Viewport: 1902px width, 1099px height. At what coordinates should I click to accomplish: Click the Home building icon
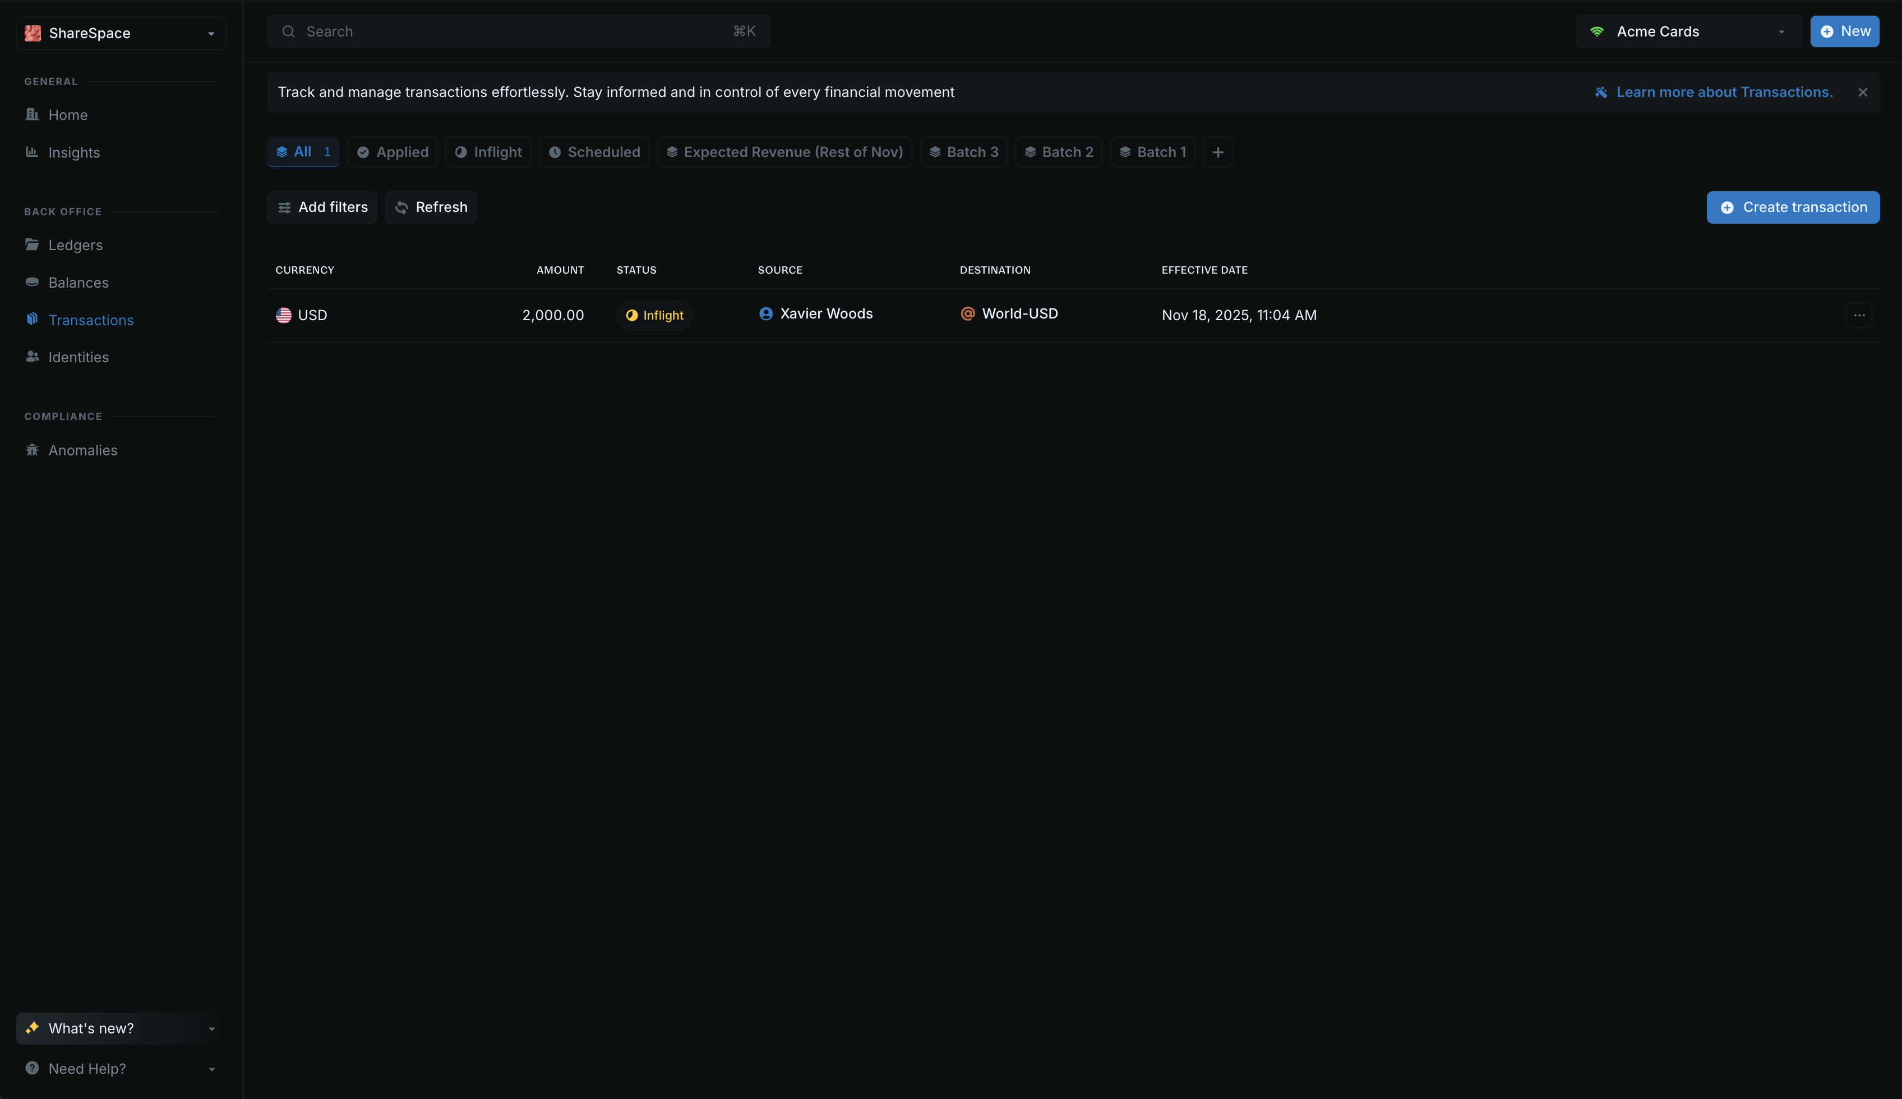pos(32,115)
